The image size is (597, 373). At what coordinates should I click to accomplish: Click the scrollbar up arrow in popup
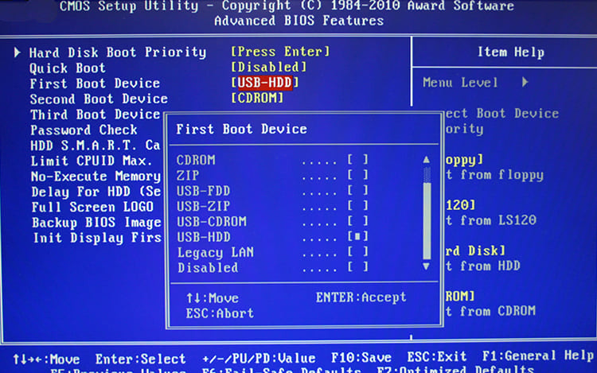(427, 160)
